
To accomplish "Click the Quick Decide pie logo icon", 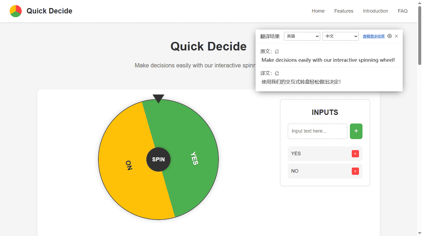I will point(16,11).
